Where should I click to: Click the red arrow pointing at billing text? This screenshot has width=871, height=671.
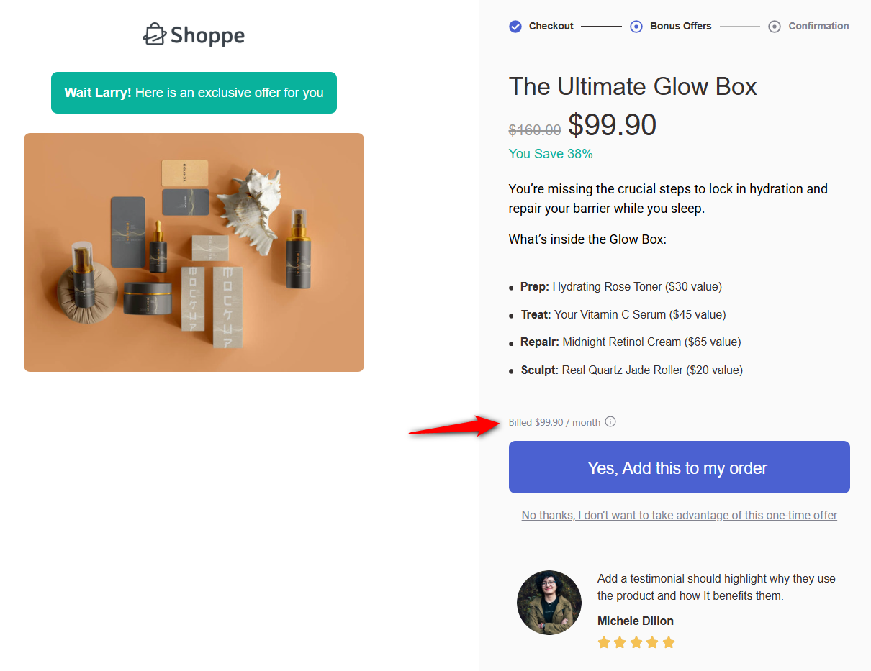click(x=453, y=426)
